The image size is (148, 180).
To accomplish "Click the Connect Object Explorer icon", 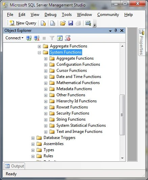I will pos(29,38).
